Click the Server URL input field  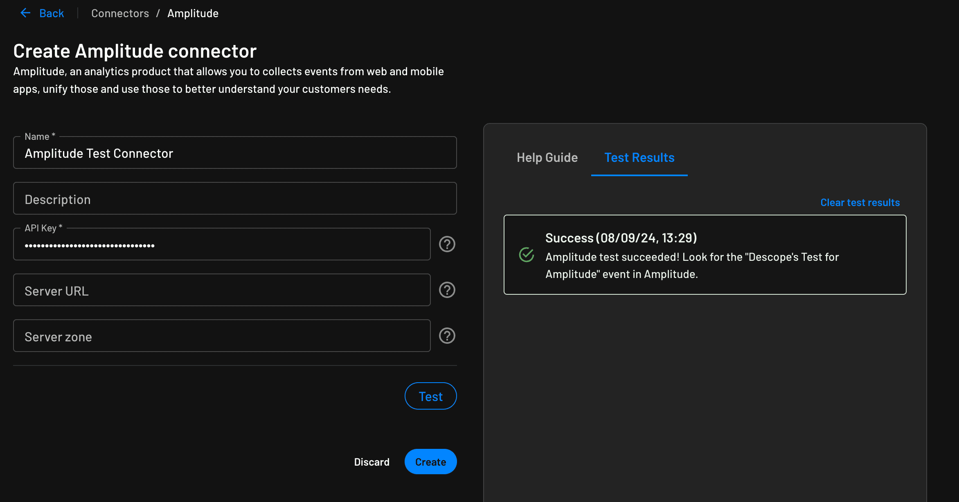[221, 290]
